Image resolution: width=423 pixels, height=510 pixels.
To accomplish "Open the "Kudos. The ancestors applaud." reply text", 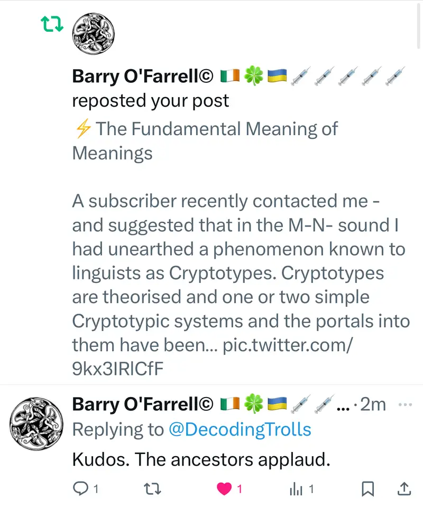I will [x=201, y=460].
